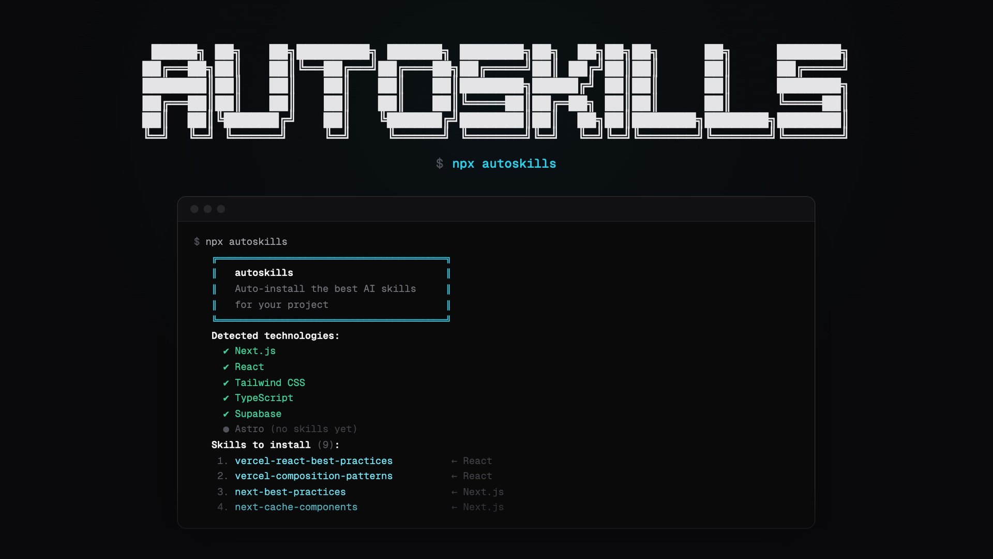The width and height of the screenshot is (993, 559).
Task: Open next-cache-components skill entry
Action: [x=296, y=507]
